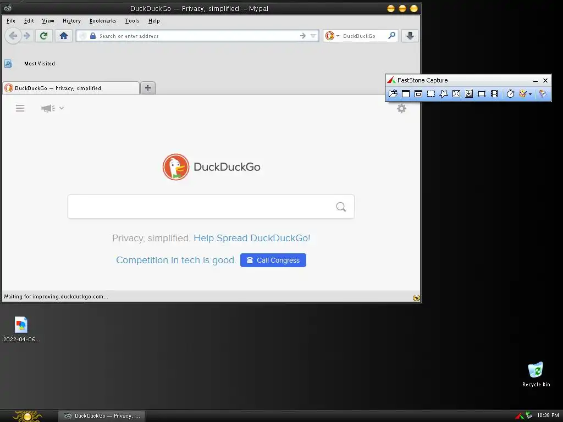The height and width of the screenshot is (422, 563).
Task: Click the network tray icon
Action: (x=529, y=415)
